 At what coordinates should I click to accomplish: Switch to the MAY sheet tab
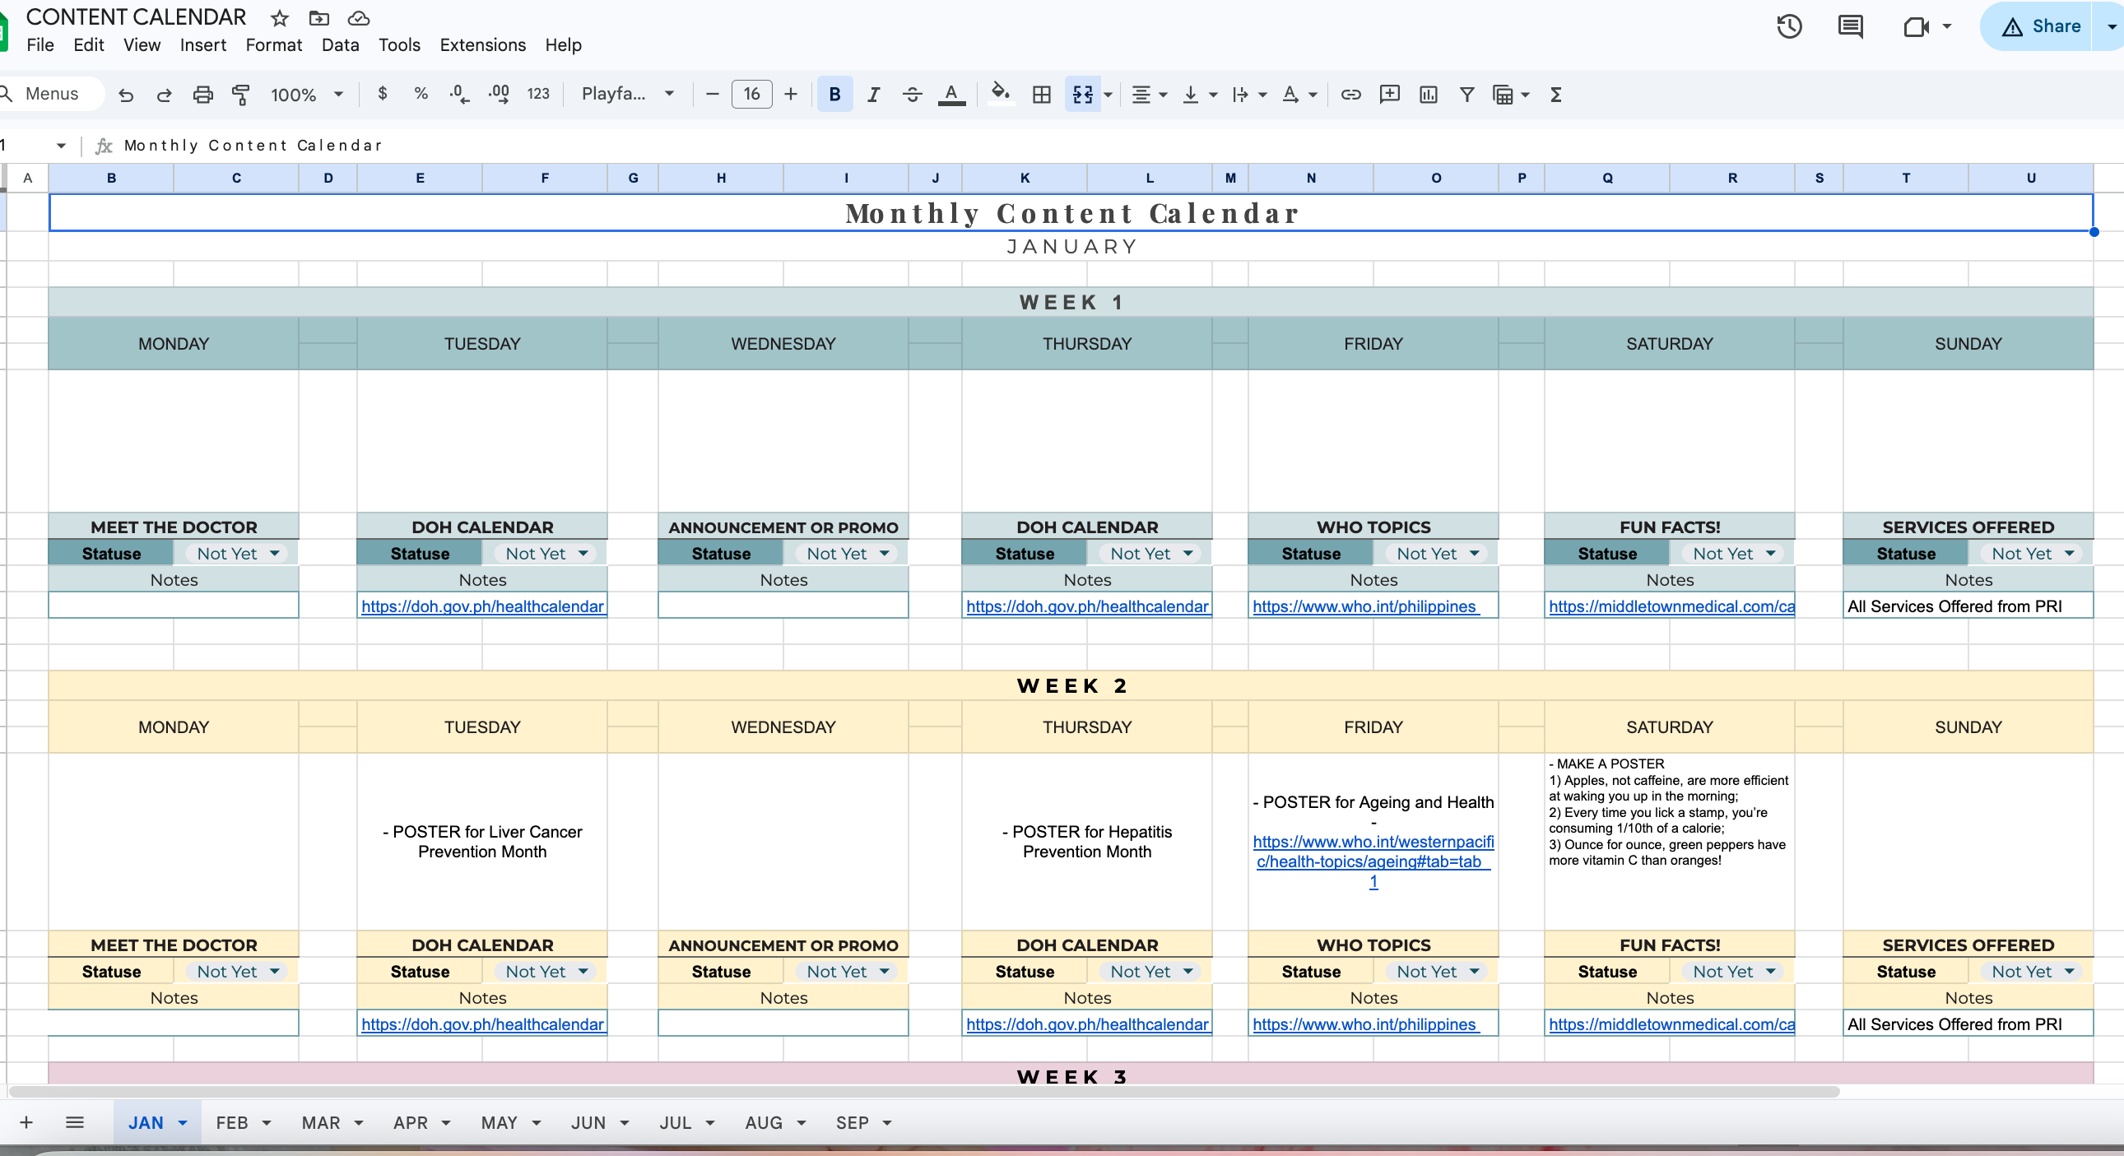(x=499, y=1122)
